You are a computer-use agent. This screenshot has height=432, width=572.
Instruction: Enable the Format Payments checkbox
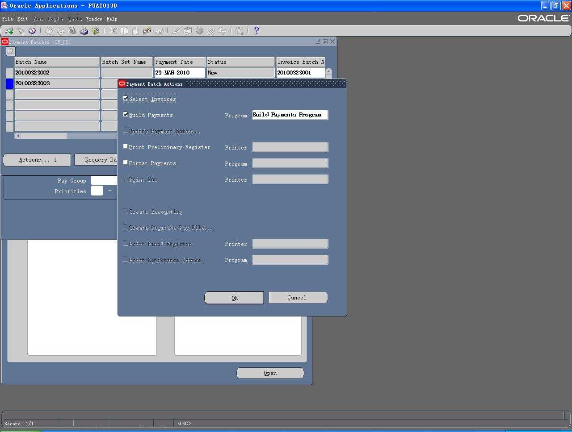click(126, 162)
